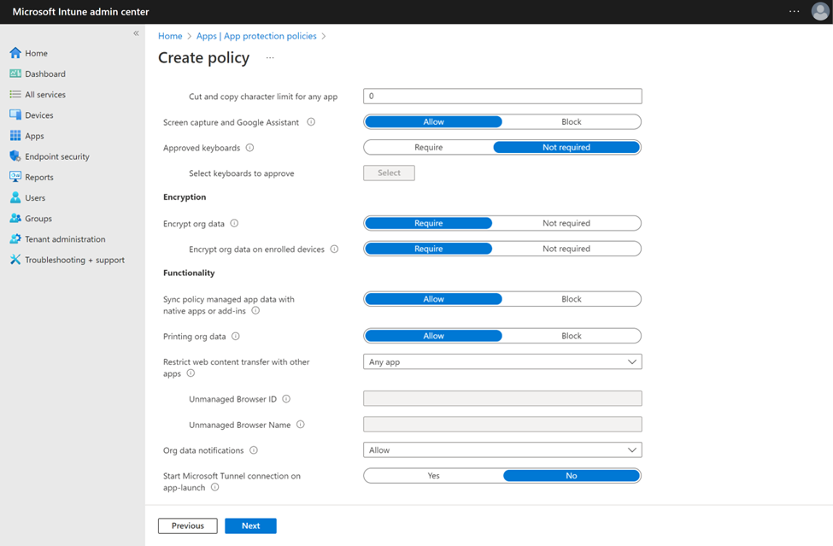Image resolution: width=833 pixels, height=546 pixels.
Task: Click the cut and copy character limit field
Action: click(x=502, y=96)
